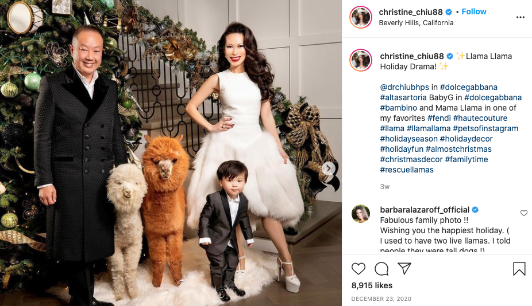Like the post with heart icon
This screenshot has height=306, width=532.
[358, 269]
